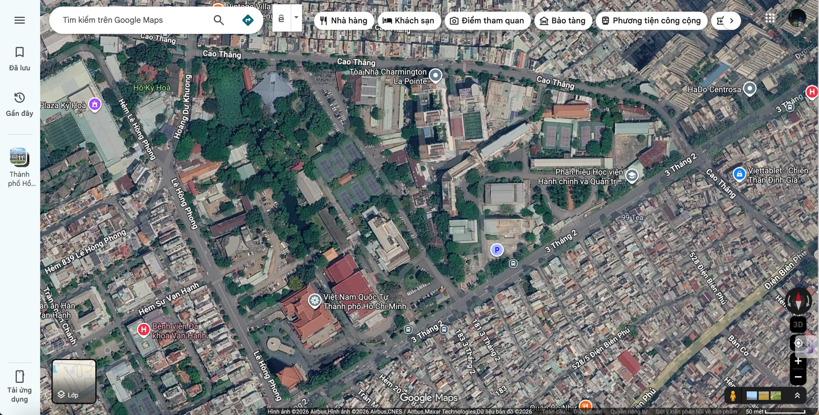819x415 pixels.
Task: Show more category chips with right arrow
Action: [x=732, y=21]
